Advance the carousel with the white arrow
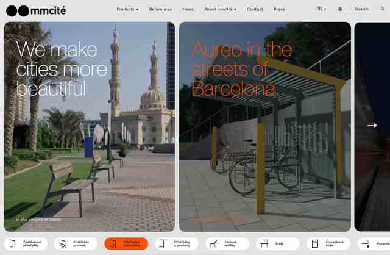The image size is (390, 255). (x=372, y=125)
